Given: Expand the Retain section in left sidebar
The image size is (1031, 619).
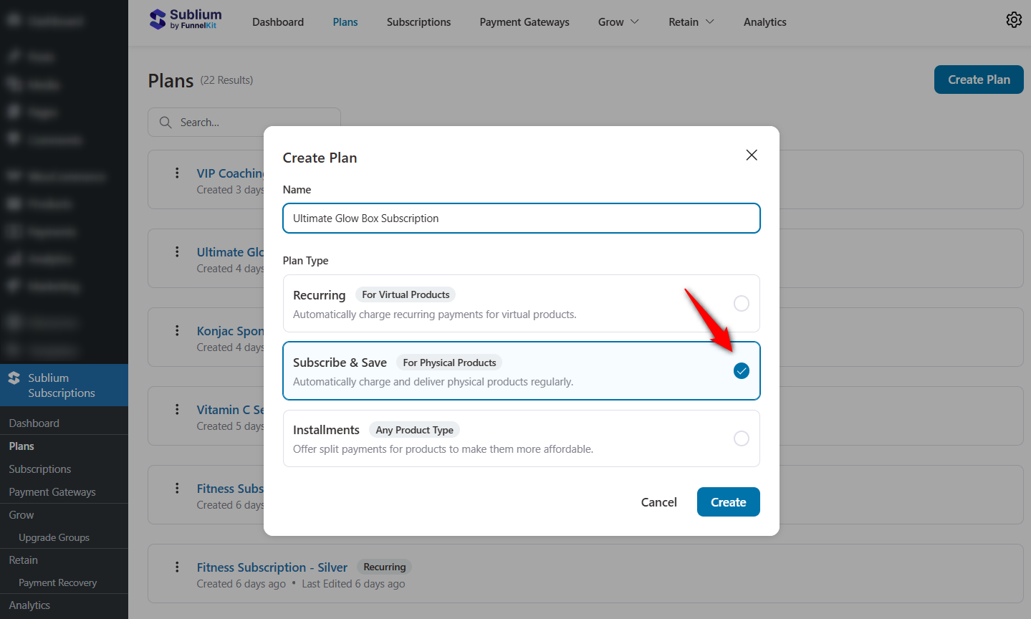Looking at the screenshot, I should [23, 560].
